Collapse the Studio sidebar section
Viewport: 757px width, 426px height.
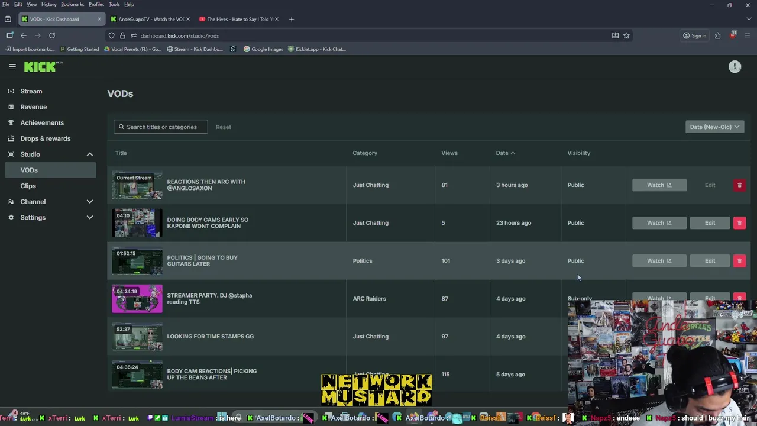pos(90,154)
